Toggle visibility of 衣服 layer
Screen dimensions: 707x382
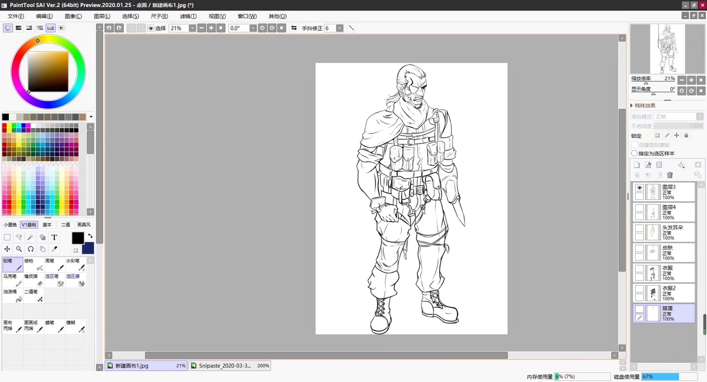point(640,269)
